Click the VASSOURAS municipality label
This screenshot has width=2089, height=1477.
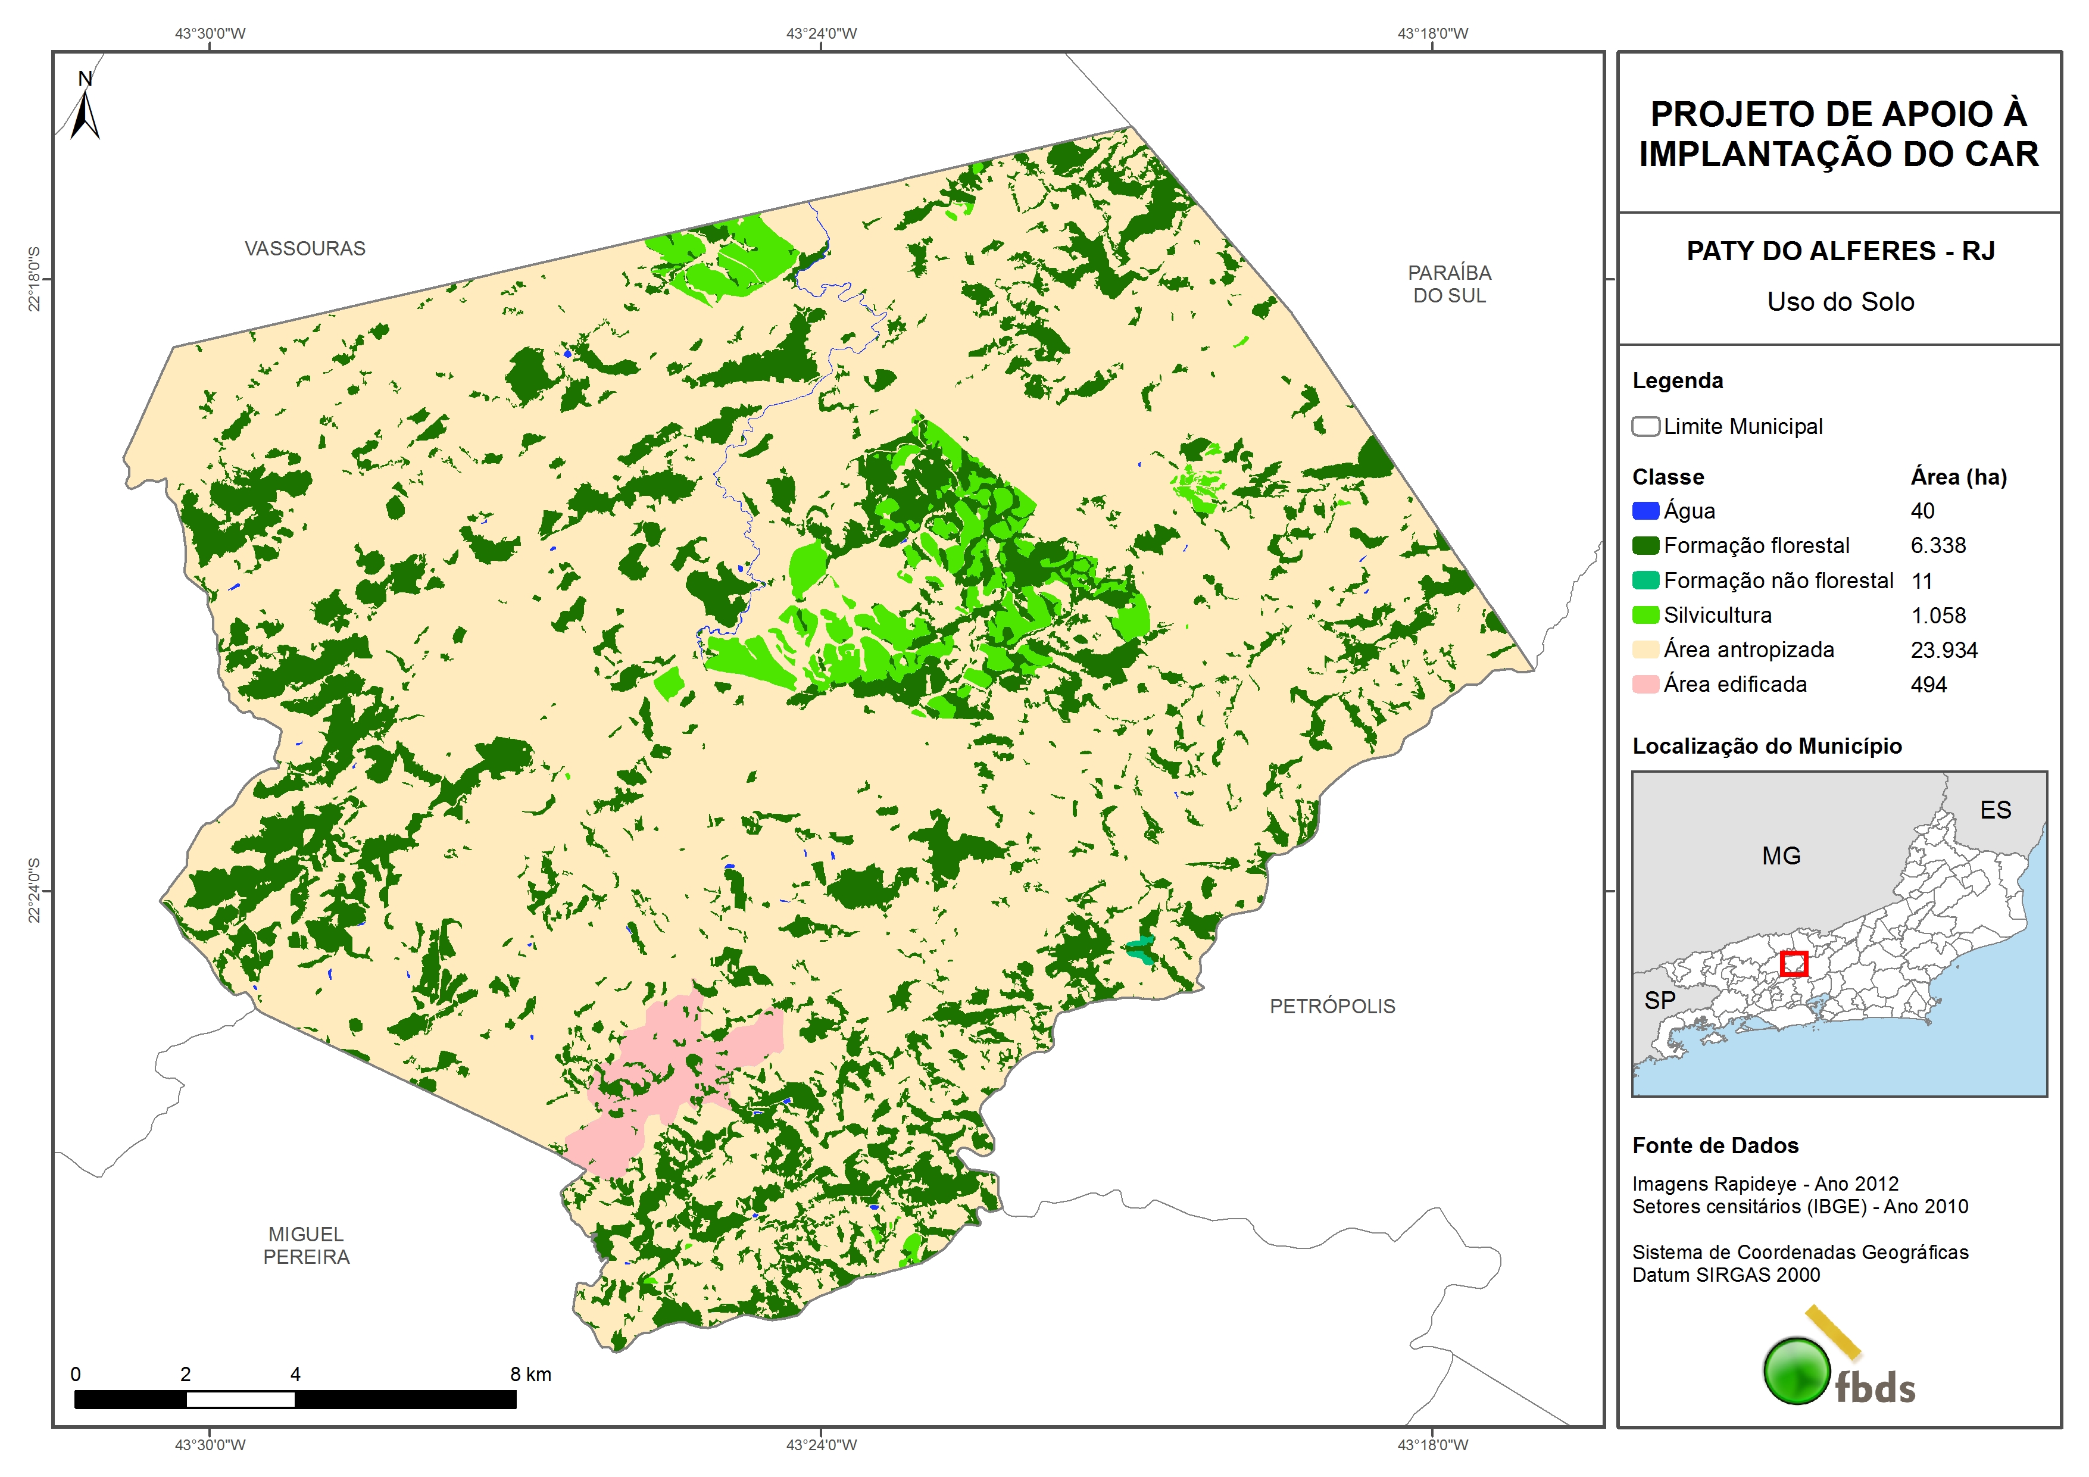305,248
